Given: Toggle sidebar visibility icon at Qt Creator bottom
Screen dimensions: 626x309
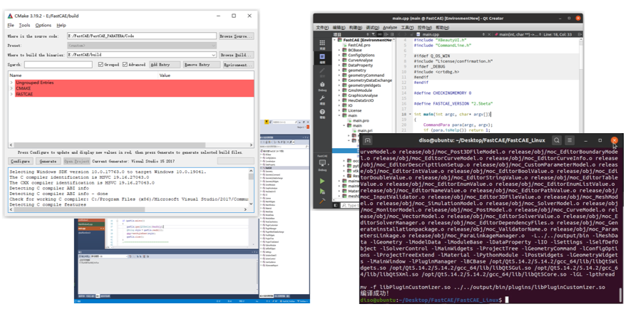Looking at the screenshot, I should [335, 205].
